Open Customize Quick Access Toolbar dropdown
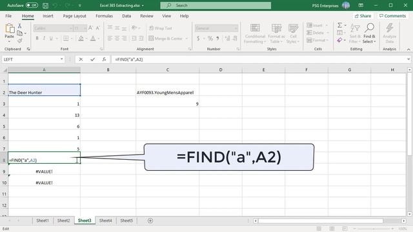 80,5
